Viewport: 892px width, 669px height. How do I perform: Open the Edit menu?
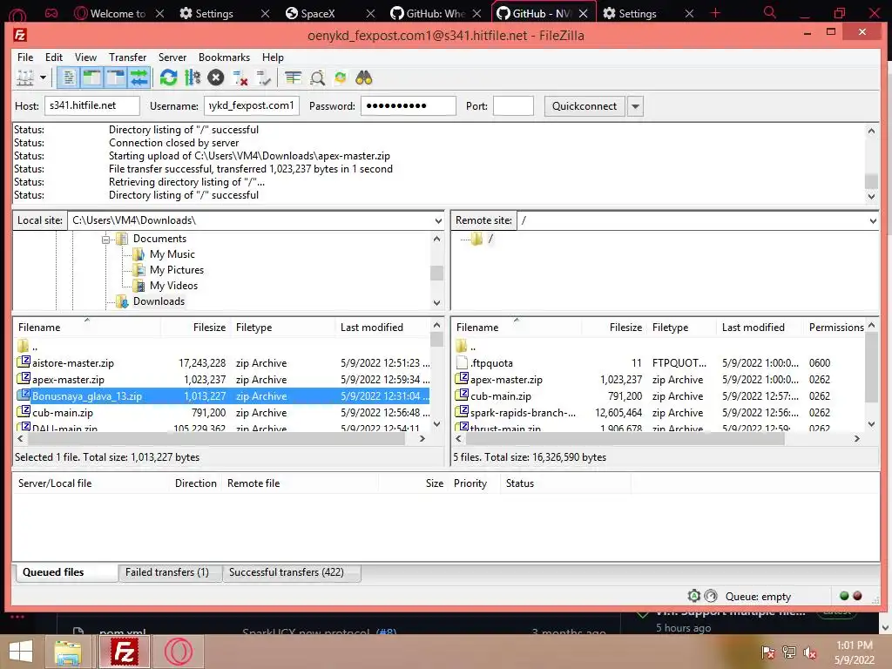pos(54,57)
